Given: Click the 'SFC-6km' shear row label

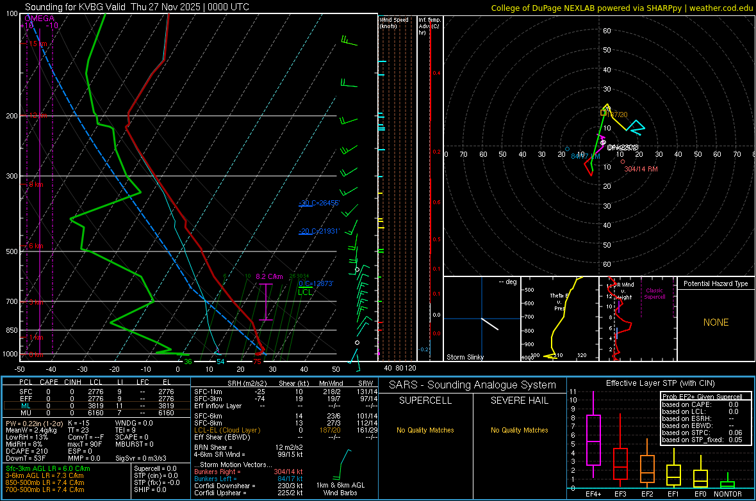Looking at the screenshot, I should point(208,416).
